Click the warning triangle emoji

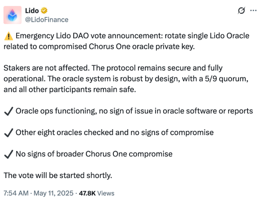(x=9, y=36)
